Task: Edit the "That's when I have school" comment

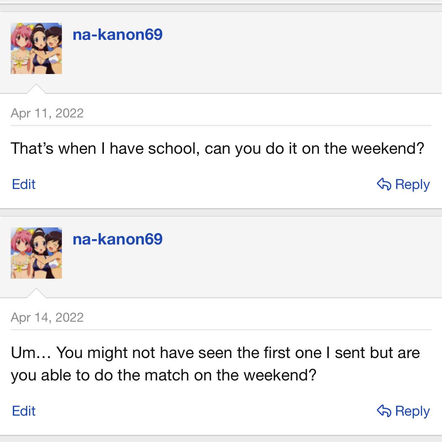Action: coord(24,184)
